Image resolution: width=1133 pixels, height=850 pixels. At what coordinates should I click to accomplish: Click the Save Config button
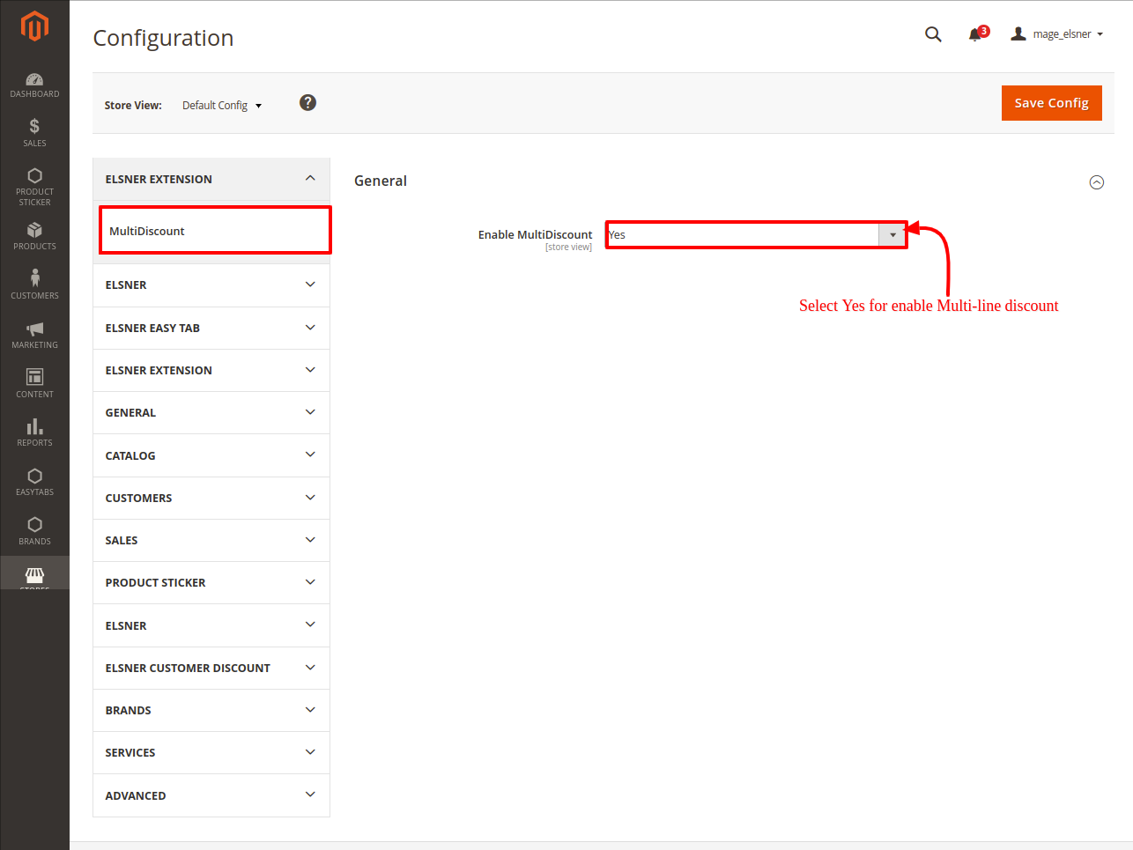(x=1051, y=103)
